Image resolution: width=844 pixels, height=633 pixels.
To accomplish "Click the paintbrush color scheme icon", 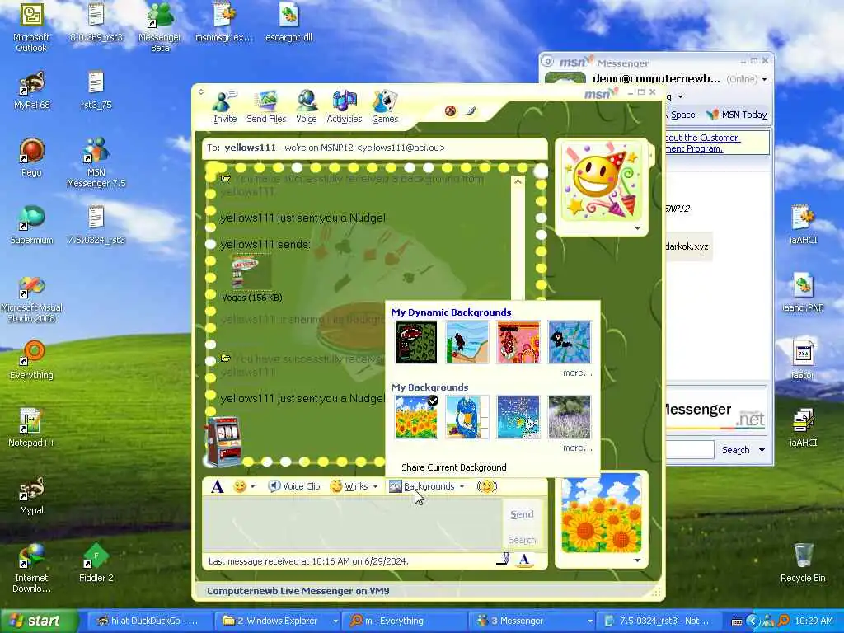I will tap(471, 111).
